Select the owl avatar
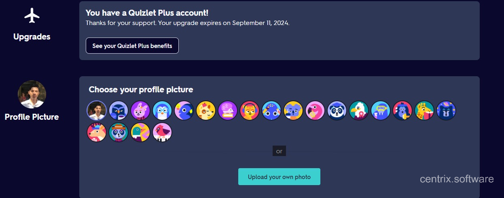The height and width of the screenshot is (198, 504). click(119, 110)
